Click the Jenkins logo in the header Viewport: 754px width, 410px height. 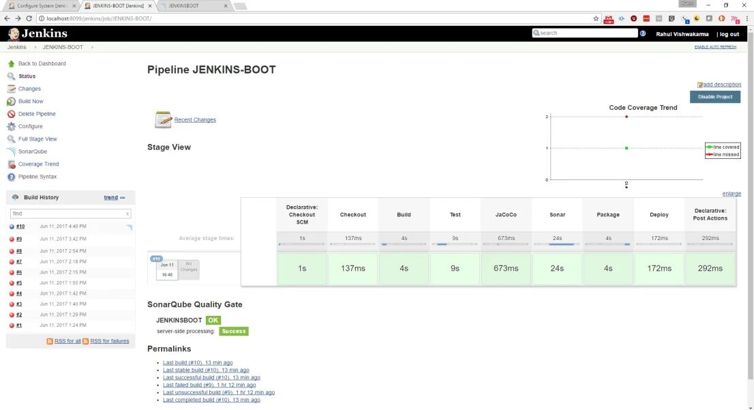click(x=37, y=33)
